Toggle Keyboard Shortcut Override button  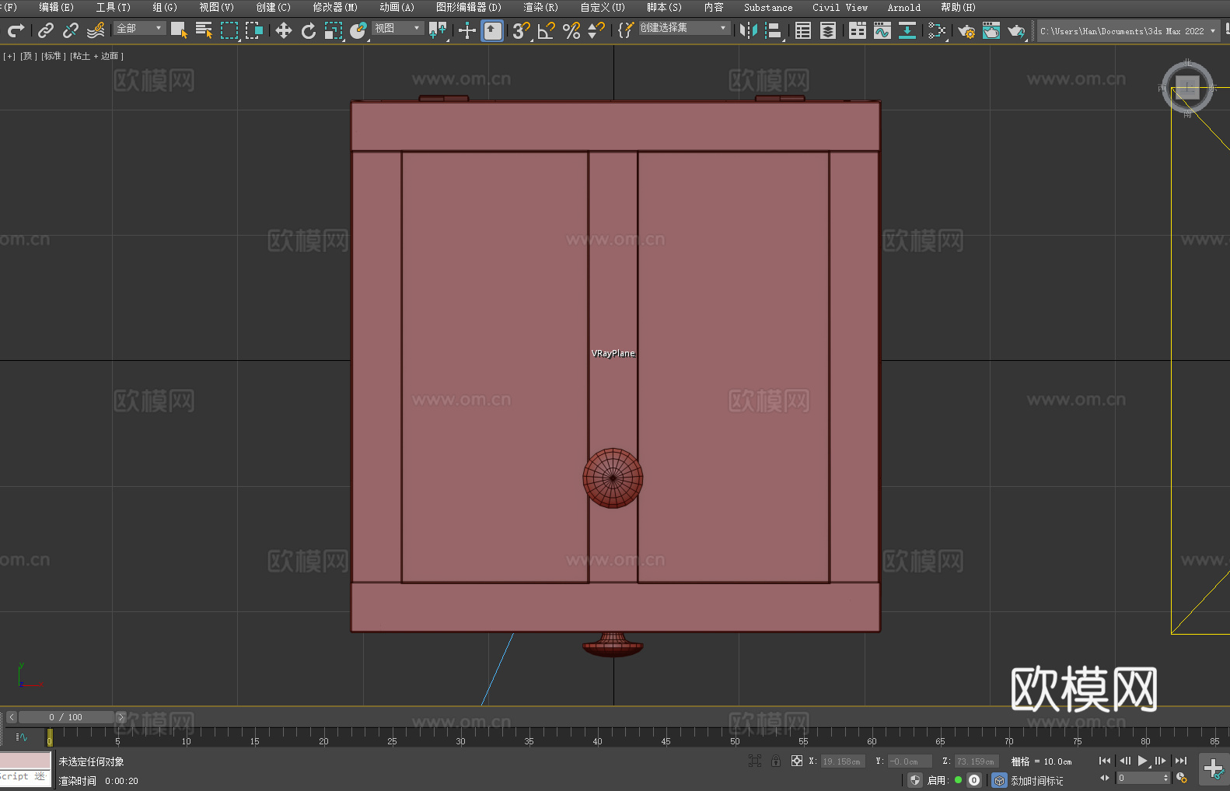tap(492, 30)
